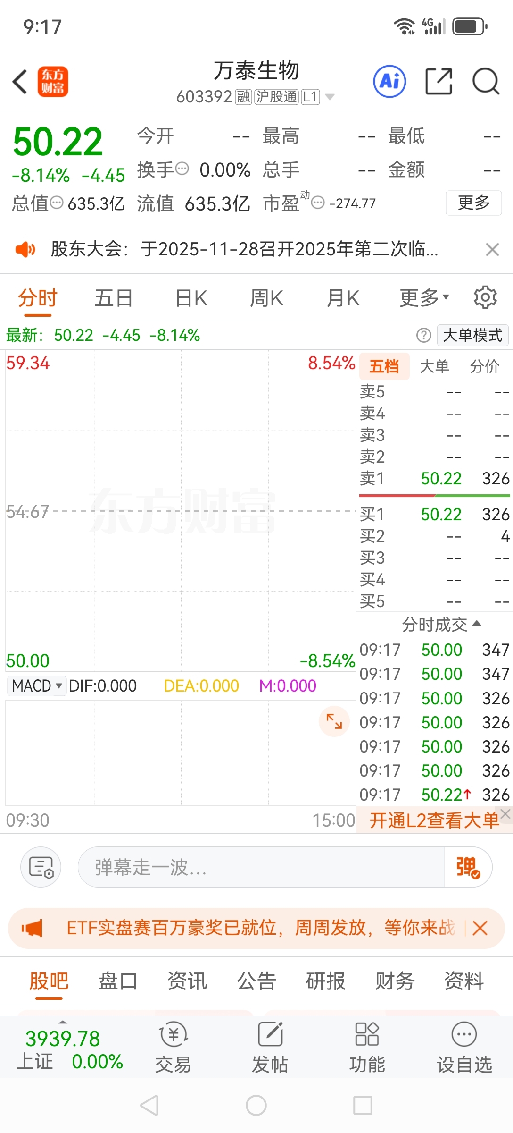
Task: Tap the back arrow icon
Action: pyautogui.click(x=20, y=82)
